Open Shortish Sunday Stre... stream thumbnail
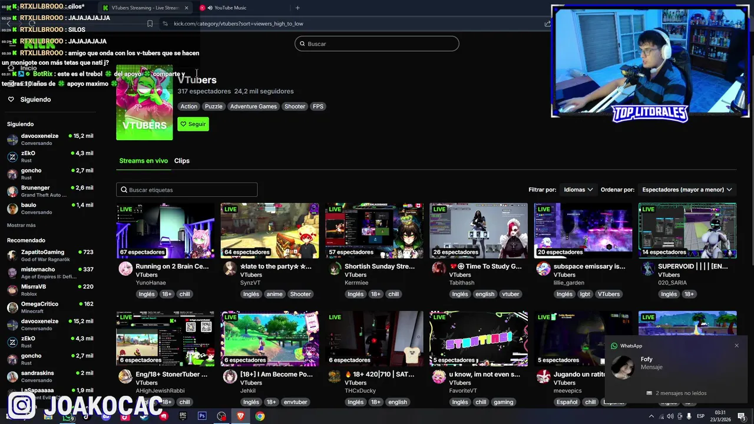The width and height of the screenshot is (754, 424). [374, 231]
